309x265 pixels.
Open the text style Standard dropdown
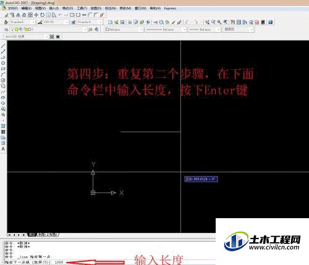pyautogui.click(x=33, y=22)
